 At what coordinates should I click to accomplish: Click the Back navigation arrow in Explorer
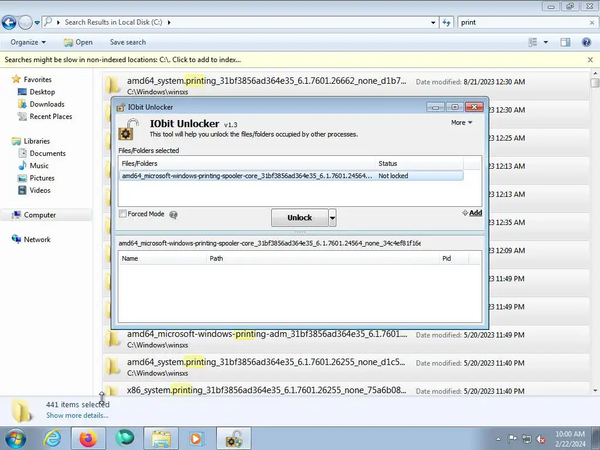point(9,23)
